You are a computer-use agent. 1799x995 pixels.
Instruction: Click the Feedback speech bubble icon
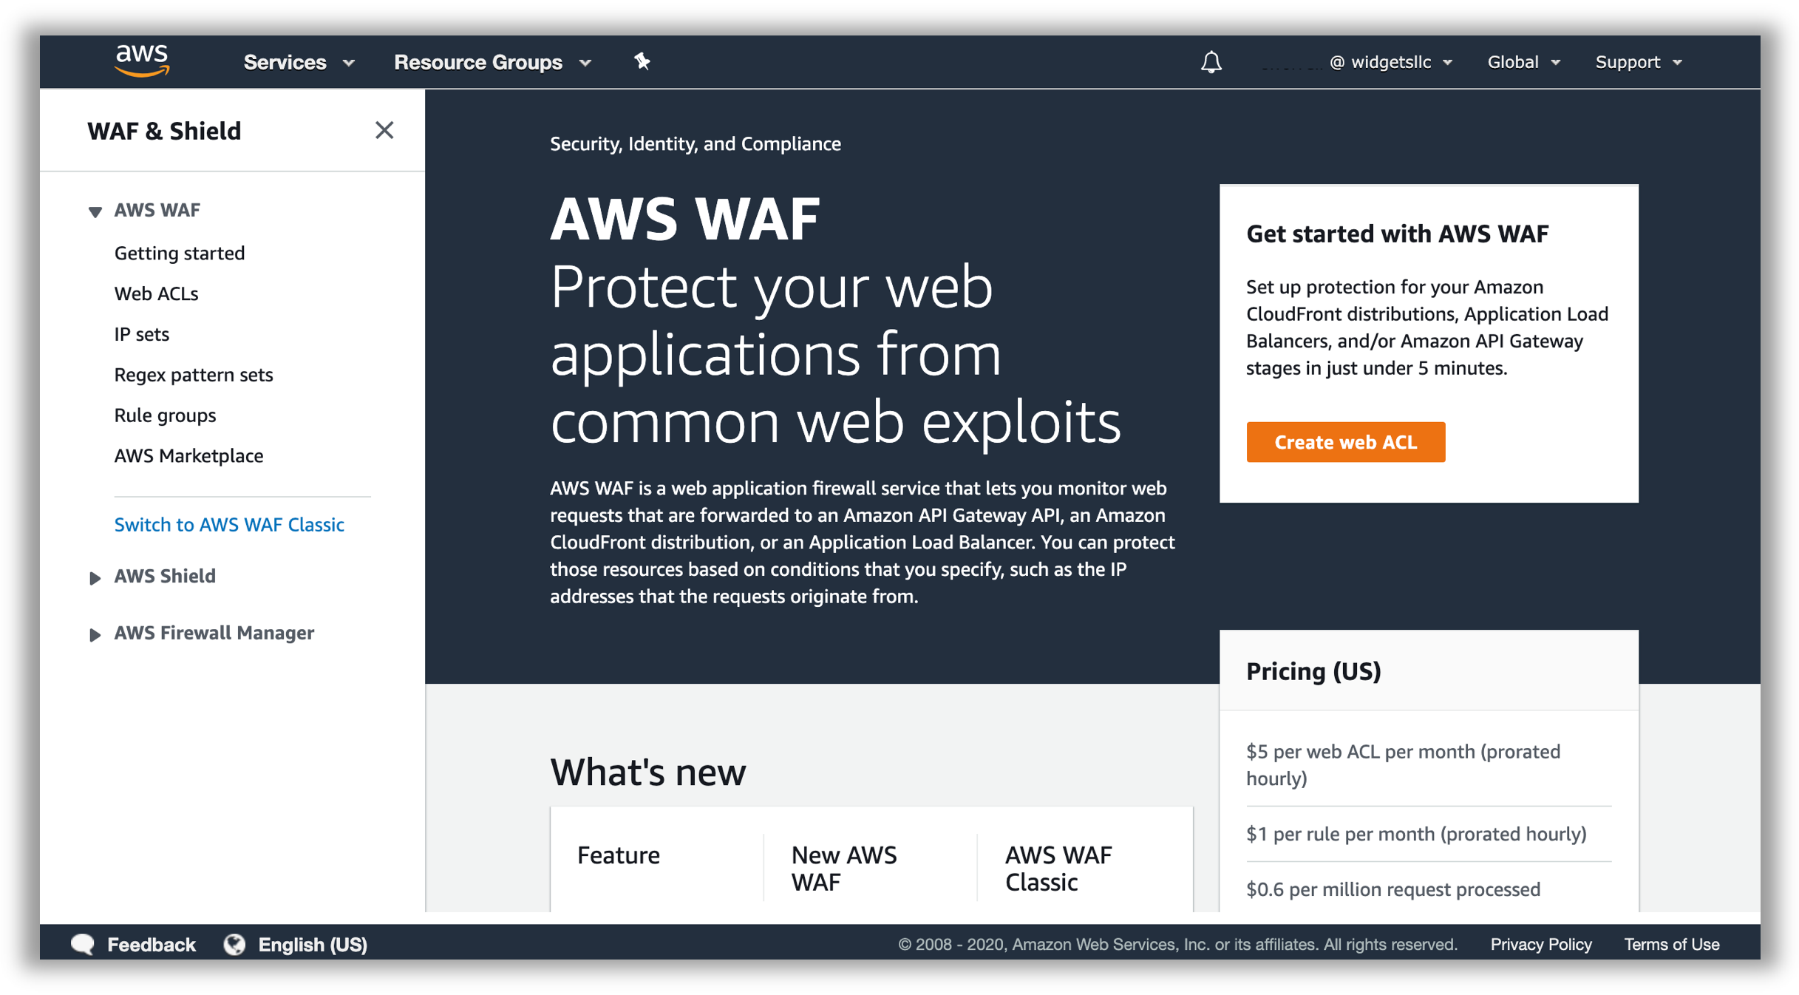(x=84, y=944)
